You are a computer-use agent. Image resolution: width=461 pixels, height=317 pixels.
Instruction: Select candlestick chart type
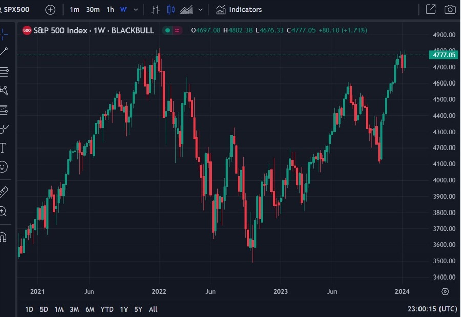point(171,9)
